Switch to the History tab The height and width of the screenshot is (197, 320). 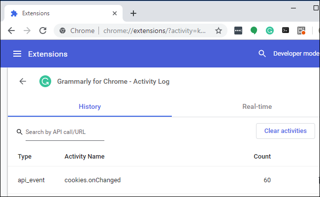(x=90, y=106)
